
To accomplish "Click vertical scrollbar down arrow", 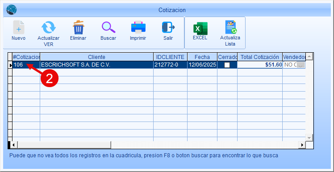I will pos(309,138).
